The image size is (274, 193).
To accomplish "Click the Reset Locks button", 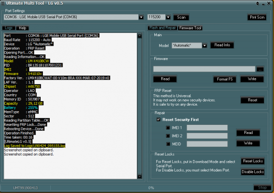I will [253, 161].
